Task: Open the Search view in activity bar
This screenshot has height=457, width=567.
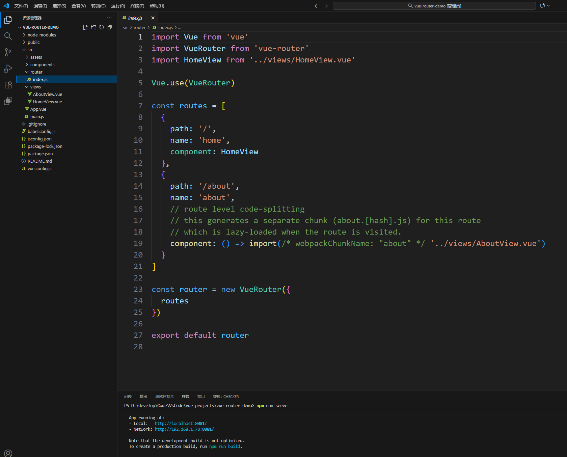Action: (8, 36)
